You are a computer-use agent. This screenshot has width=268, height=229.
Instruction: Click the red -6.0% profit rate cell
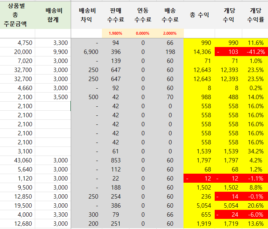coord(255,215)
